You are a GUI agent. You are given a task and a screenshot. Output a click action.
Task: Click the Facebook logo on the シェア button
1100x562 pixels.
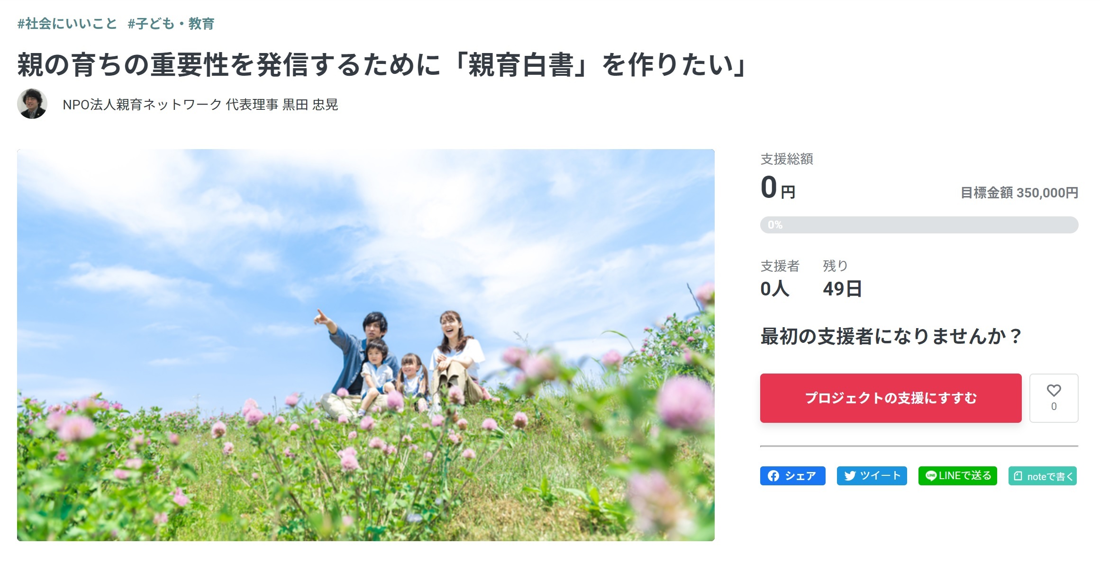click(x=773, y=476)
